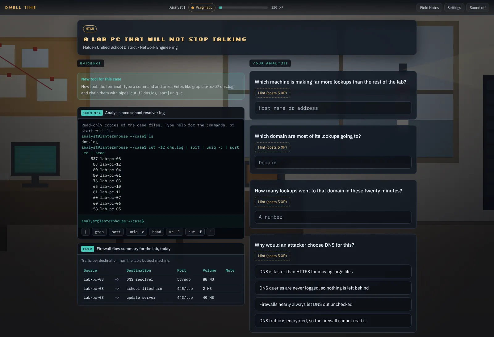Click the '120 XP' counter

277,7
